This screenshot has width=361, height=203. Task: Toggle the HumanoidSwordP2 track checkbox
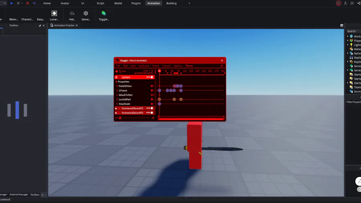[152, 113]
